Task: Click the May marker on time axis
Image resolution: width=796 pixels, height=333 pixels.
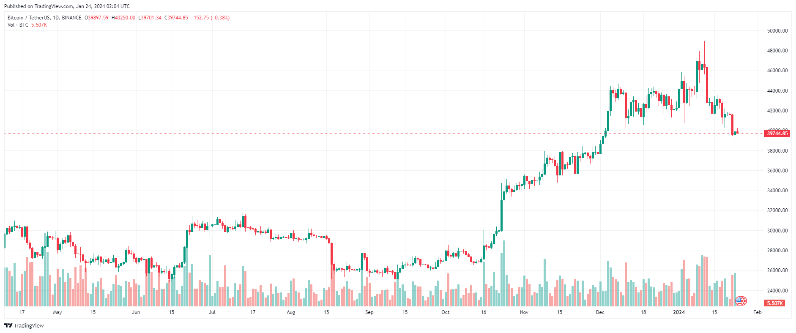Action: 57,312
